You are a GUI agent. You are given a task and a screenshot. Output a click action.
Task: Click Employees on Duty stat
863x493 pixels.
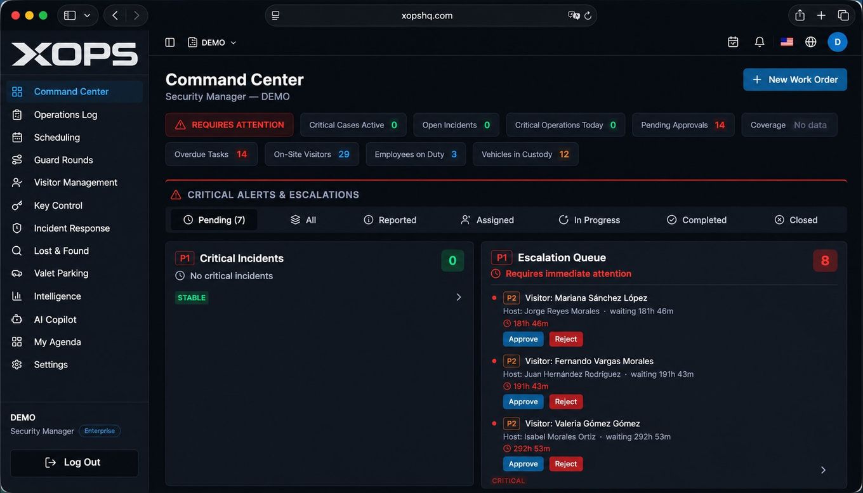416,154
